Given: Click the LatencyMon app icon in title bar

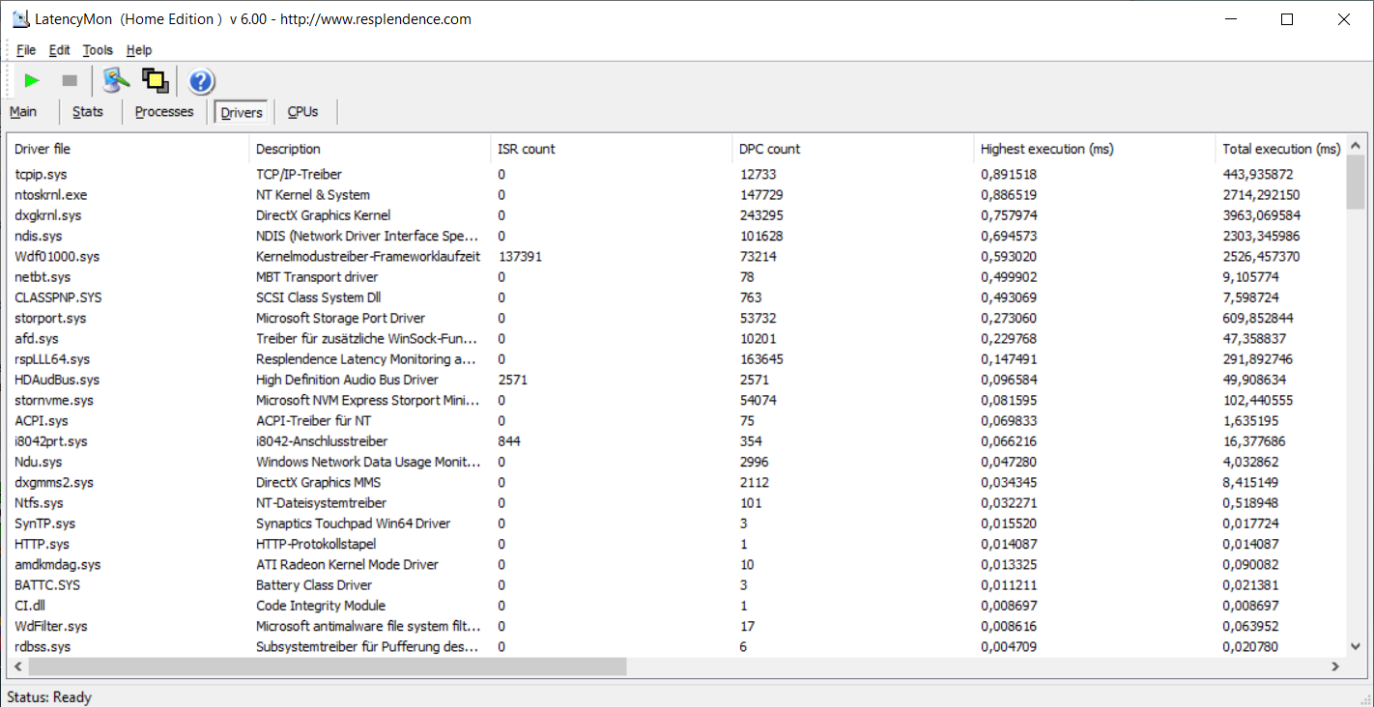Looking at the screenshot, I should 19,19.
